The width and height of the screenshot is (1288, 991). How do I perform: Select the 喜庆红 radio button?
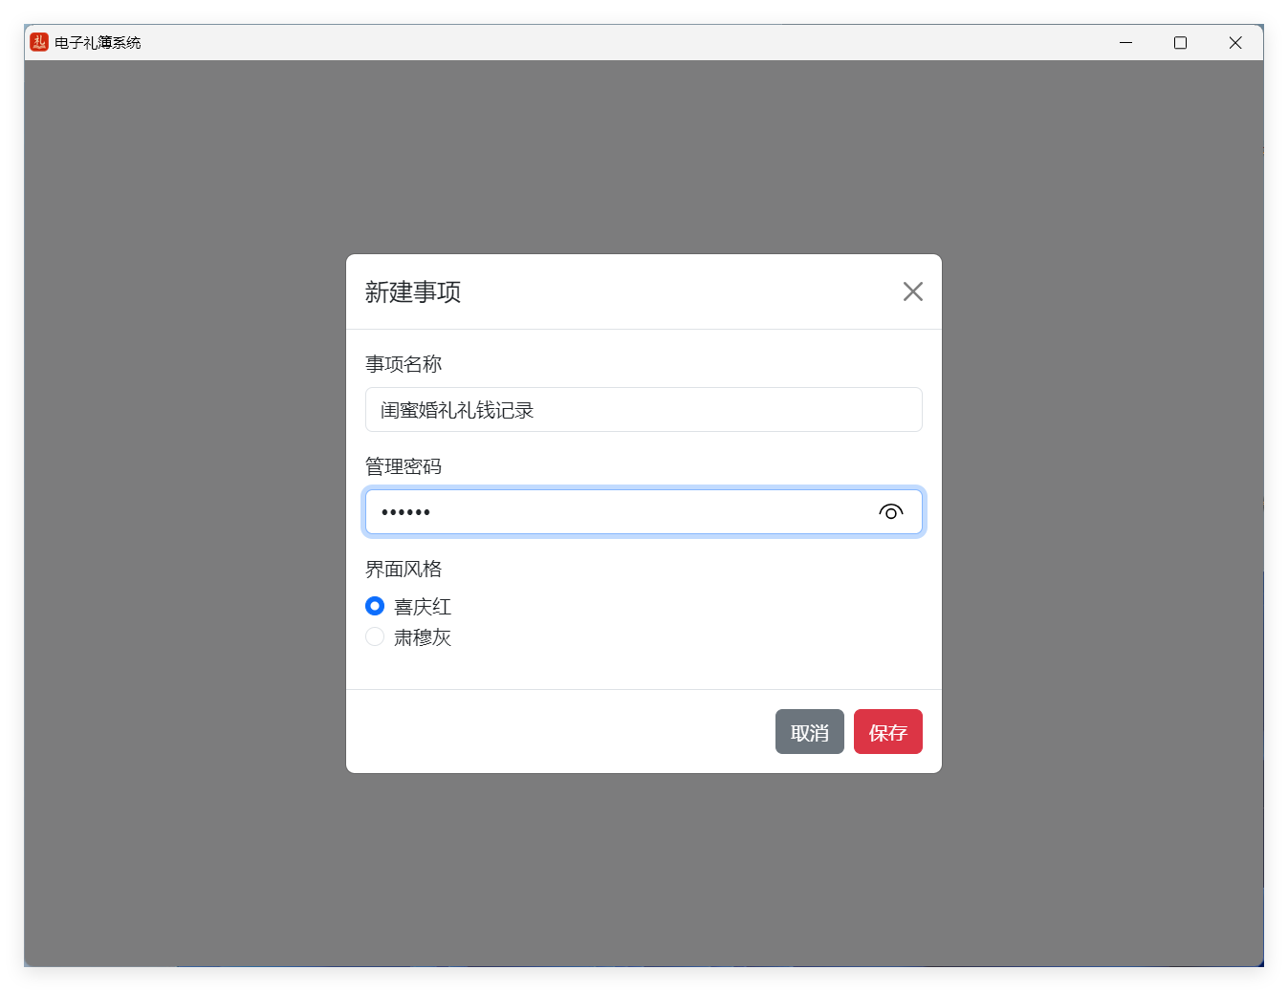click(375, 606)
